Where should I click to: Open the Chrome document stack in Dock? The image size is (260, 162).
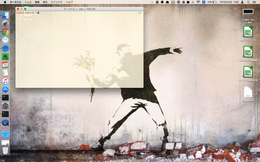click(x=5, y=143)
